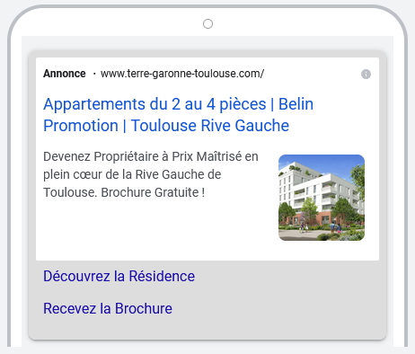
Task: Click the bold 'Annonce' label
Action: pyautogui.click(x=65, y=74)
